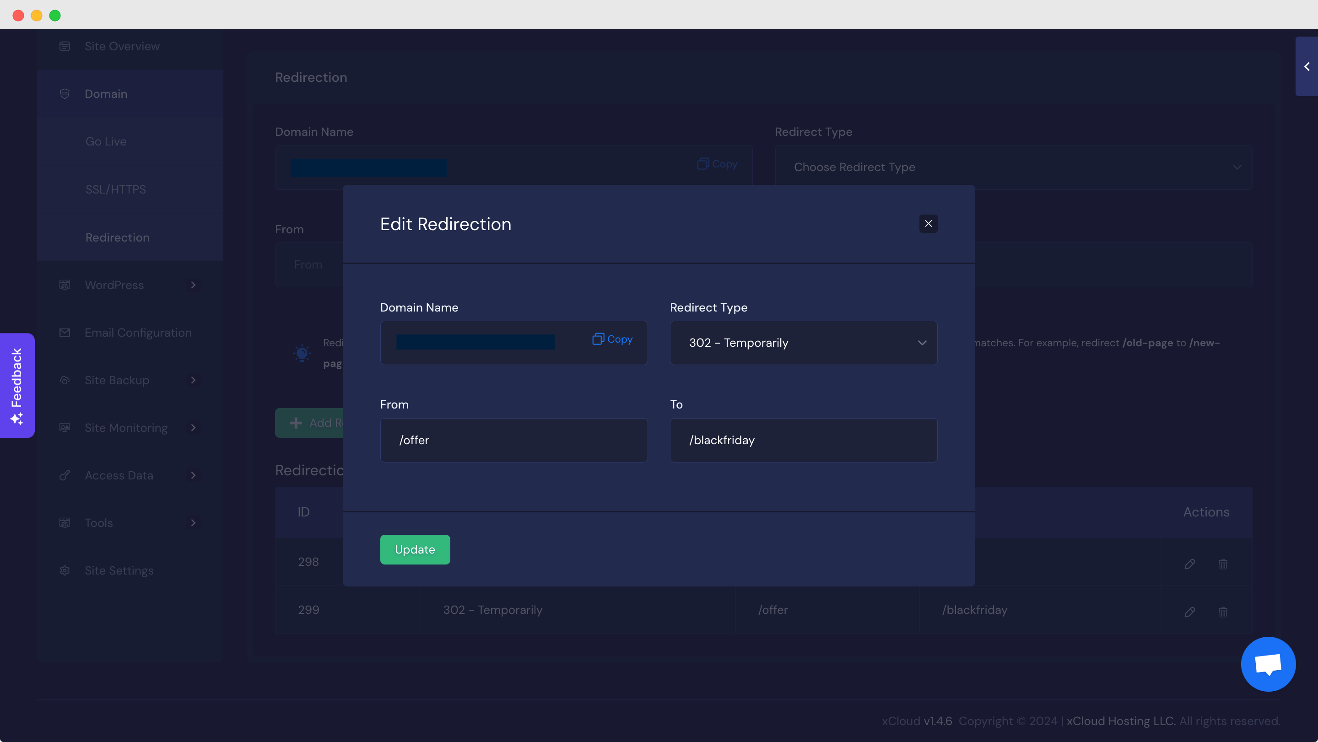Open the 302 - Temporarily redirect type dropdown
Viewport: 1318px width, 742px height.
click(803, 343)
